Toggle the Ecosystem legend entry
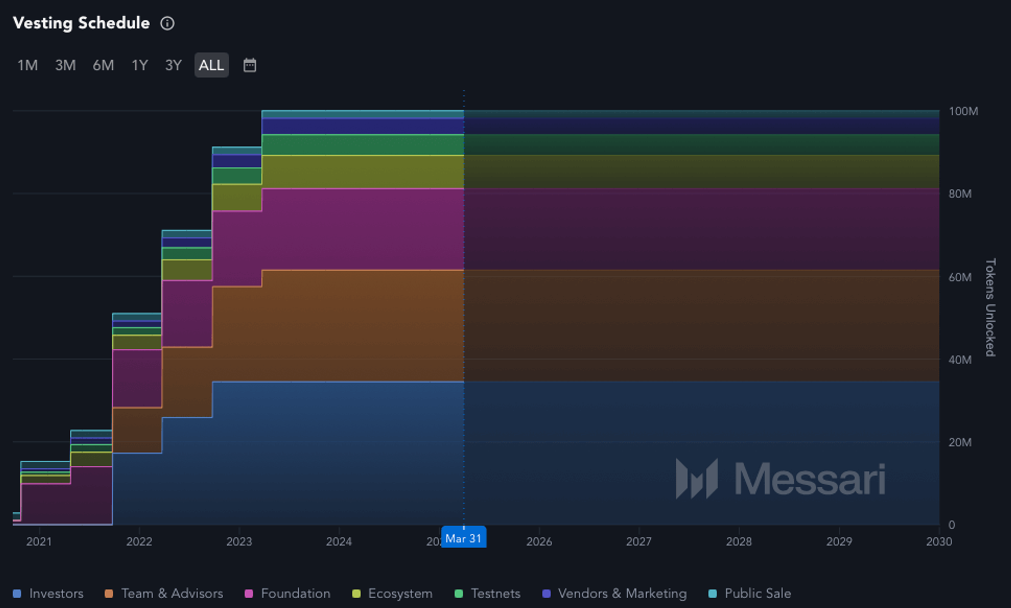The image size is (1011, 608). point(392,593)
